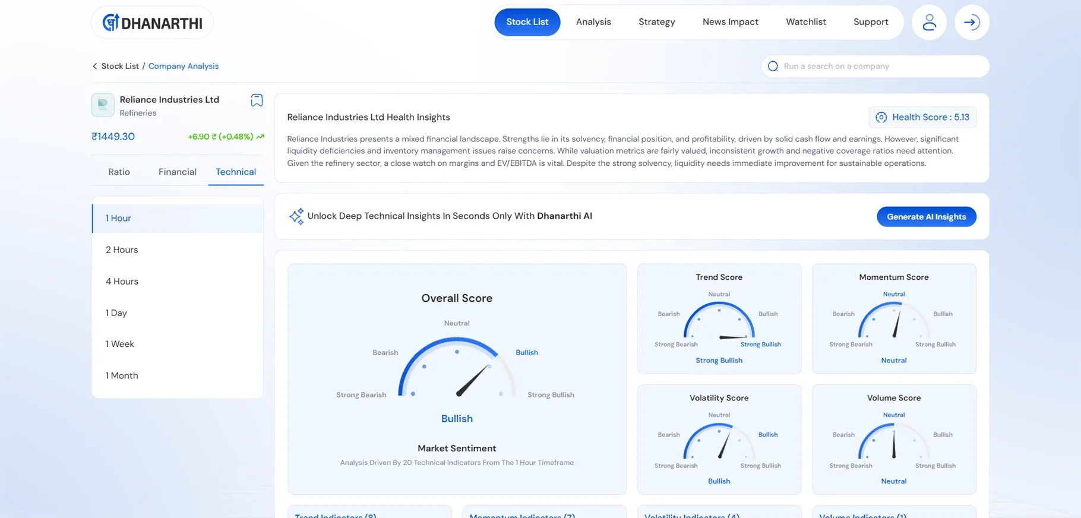
Task: Click the Stock List breadcrumb link
Action: tap(120, 66)
